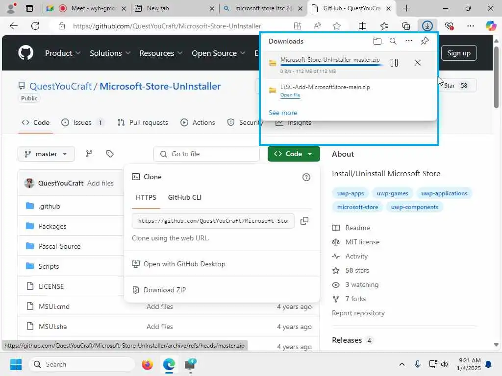Viewport: 502px width, 376px height.
Task: Toggle the green Code dropdown button
Action: click(x=294, y=154)
